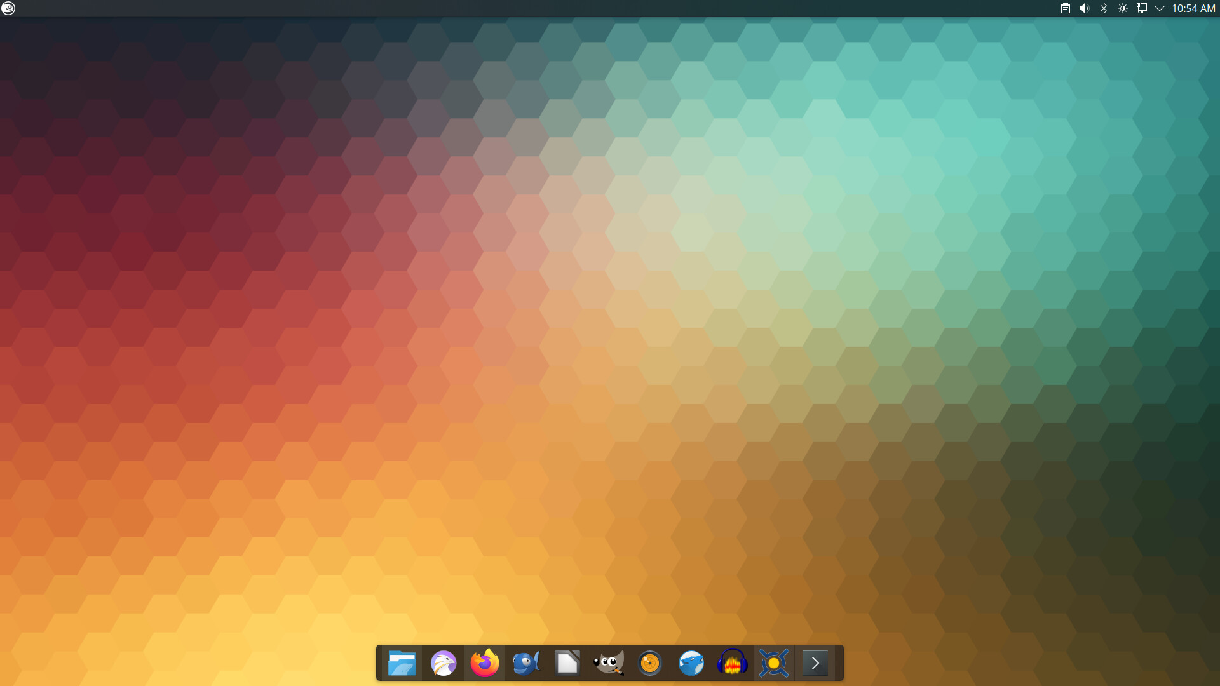Launch Falkon browser with eagle icon
This screenshot has height=686, width=1220.
click(x=443, y=664)
